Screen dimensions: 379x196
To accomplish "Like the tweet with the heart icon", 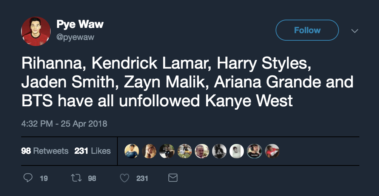I will coord(125,178).
